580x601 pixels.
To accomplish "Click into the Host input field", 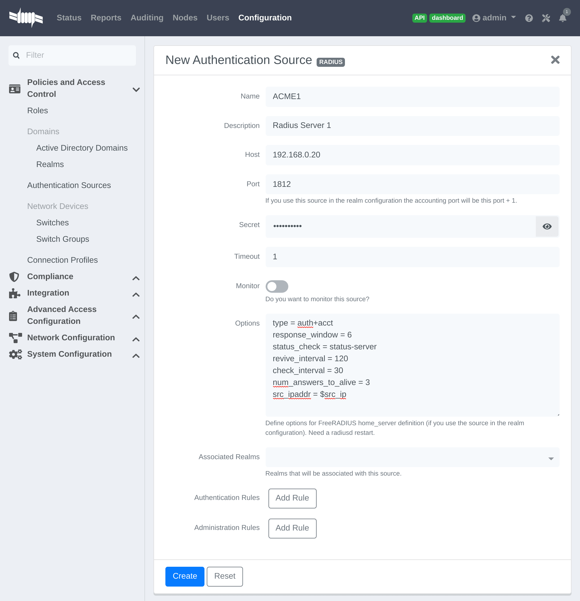I will [x=412, y=155].
